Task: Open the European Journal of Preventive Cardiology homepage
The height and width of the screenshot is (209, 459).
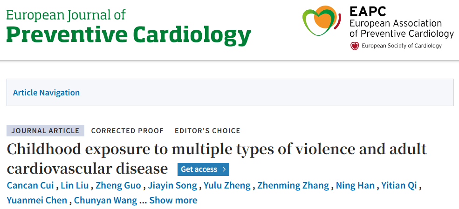Action: (129, 27)
